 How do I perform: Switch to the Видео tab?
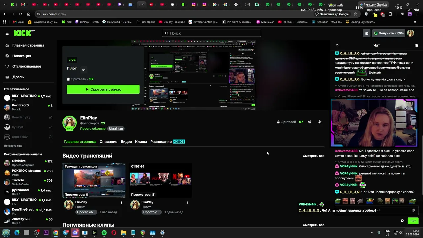pyautogui.click(x=126, y=142)
